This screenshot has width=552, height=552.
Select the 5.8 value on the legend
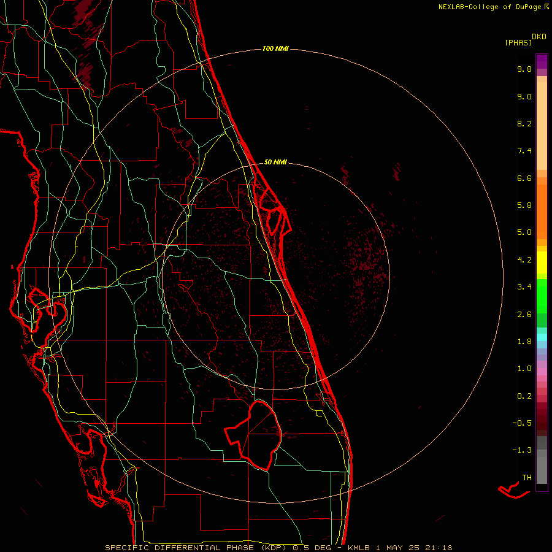[524, 205]
